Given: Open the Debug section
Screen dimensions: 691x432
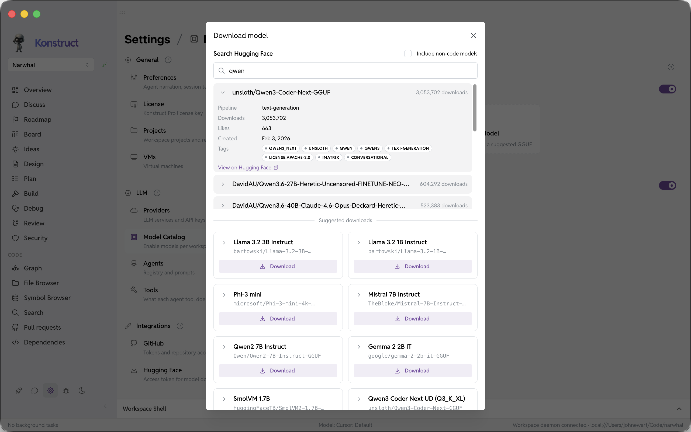Looking at the screenshot, I should [x=33, y=208].
